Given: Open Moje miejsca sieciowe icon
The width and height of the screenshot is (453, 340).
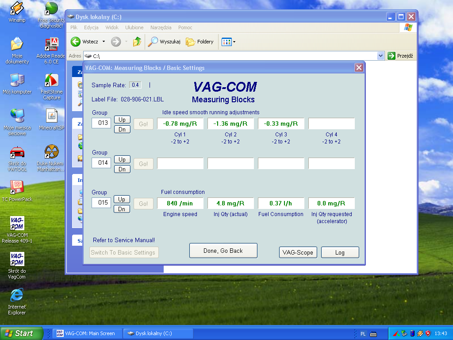Looking at the screenshot, I should 17,122.
